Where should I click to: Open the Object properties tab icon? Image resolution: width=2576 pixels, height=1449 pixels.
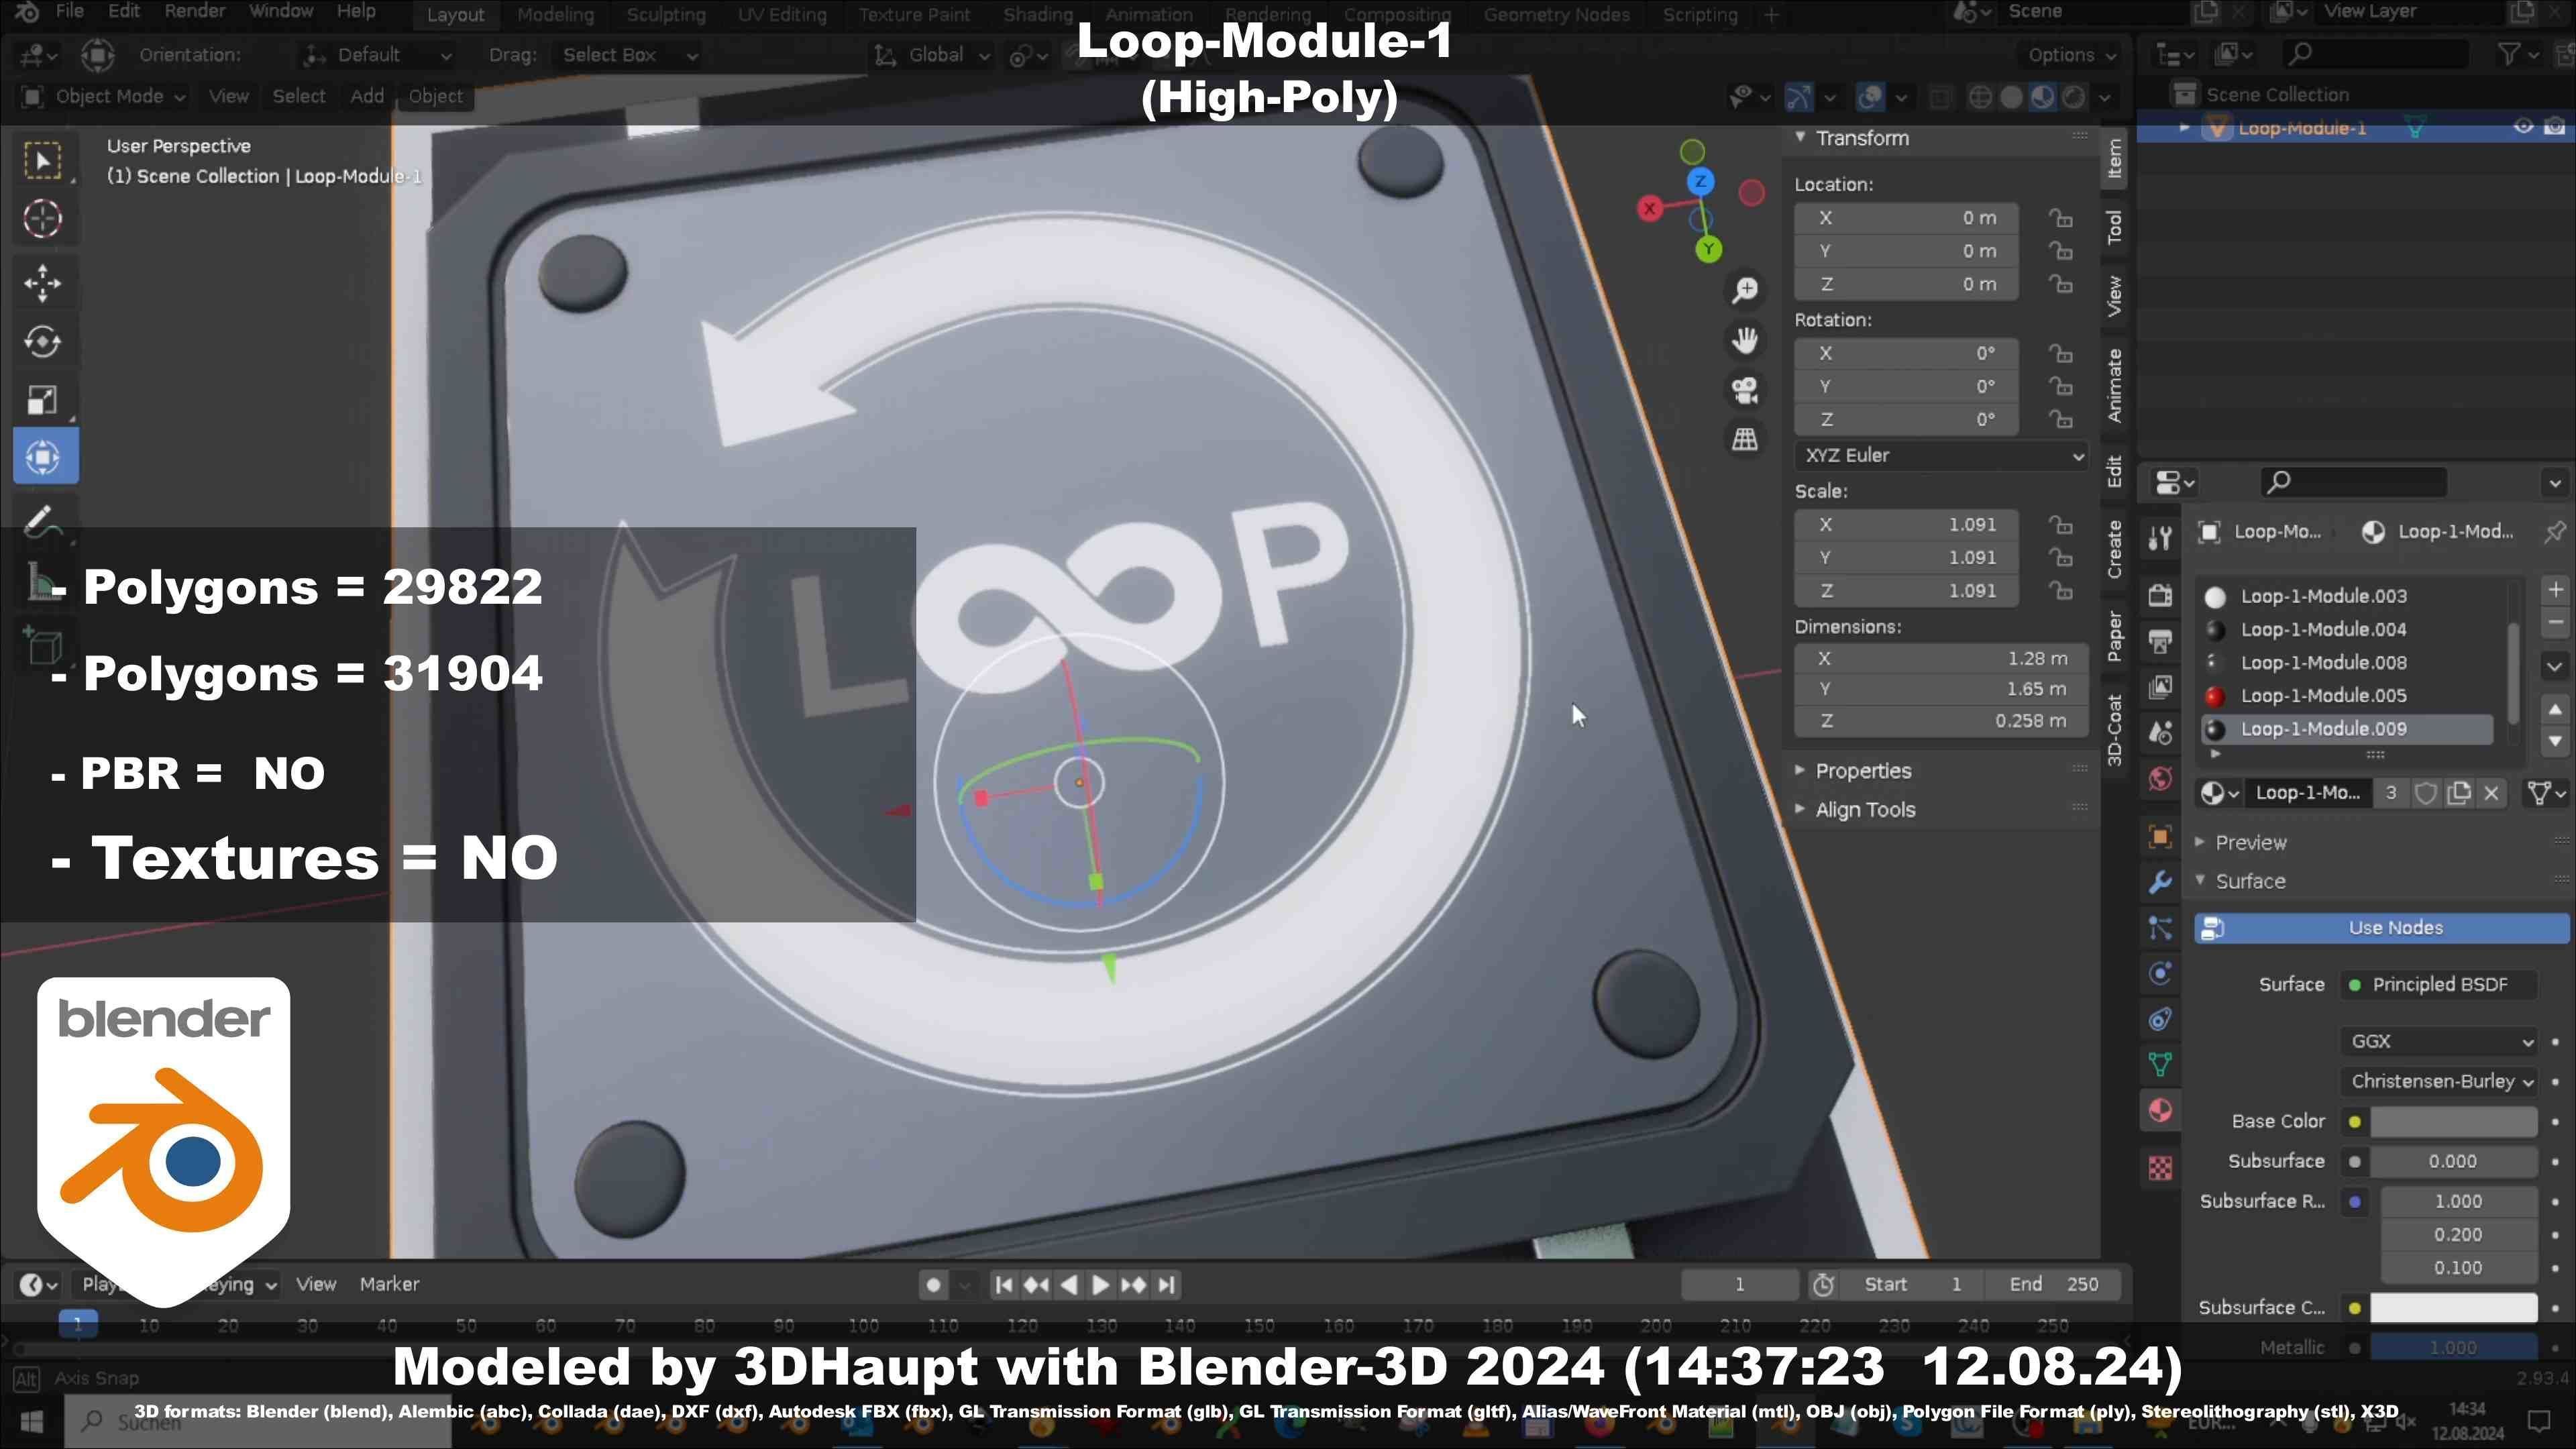[2160, 836]
